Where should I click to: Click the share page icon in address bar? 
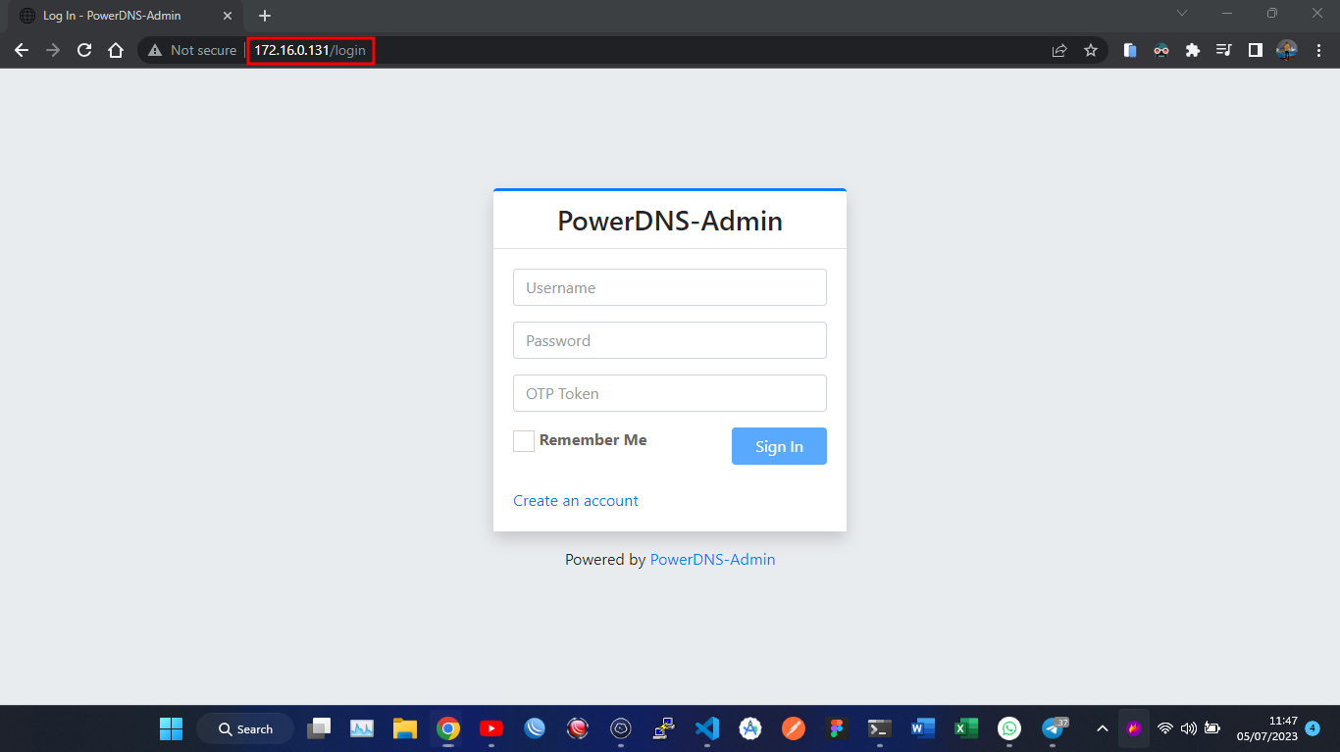[x=1059, y=50]
